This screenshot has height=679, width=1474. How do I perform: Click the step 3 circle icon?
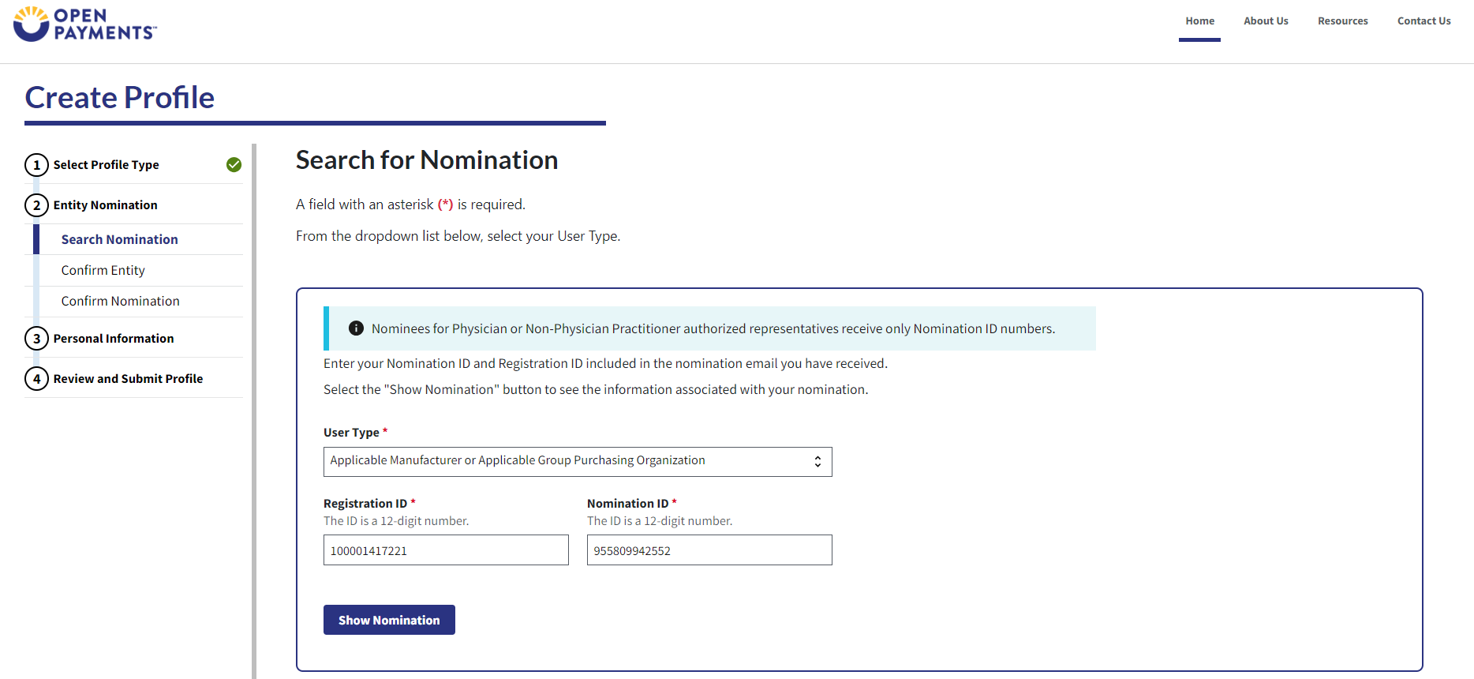click(36, 339)
